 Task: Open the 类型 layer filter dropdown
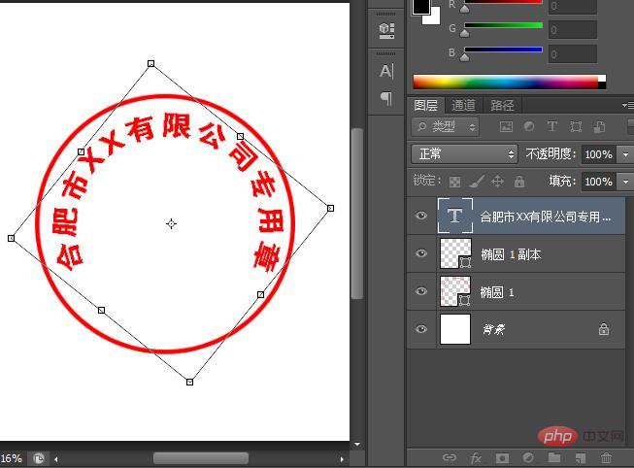(x=446, y=127)
